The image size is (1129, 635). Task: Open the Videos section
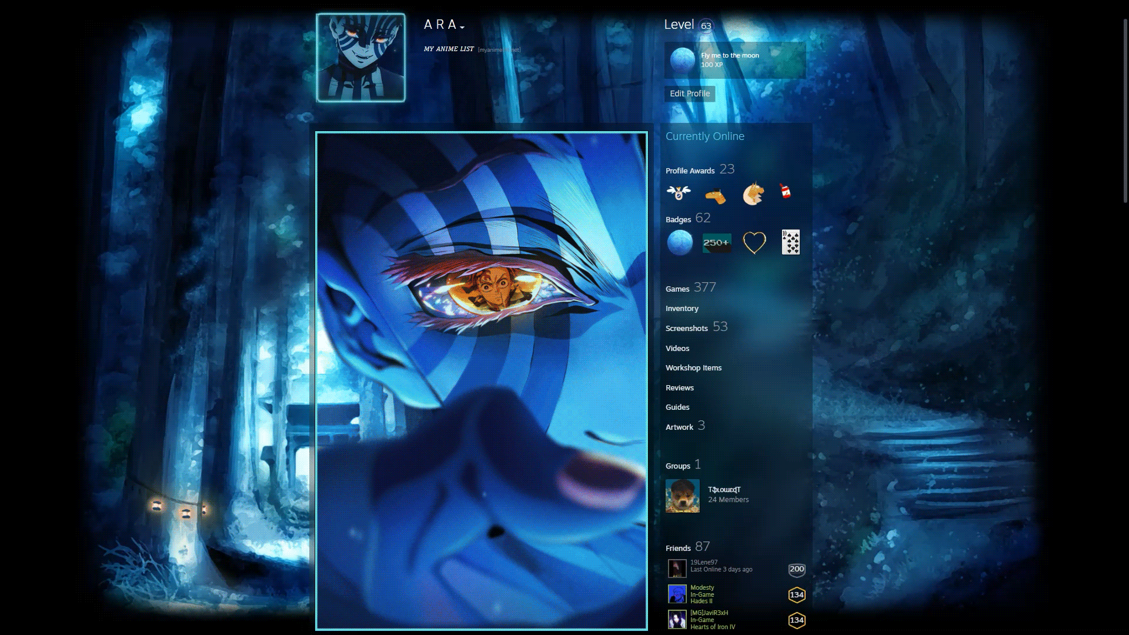(x=677, y=349)
